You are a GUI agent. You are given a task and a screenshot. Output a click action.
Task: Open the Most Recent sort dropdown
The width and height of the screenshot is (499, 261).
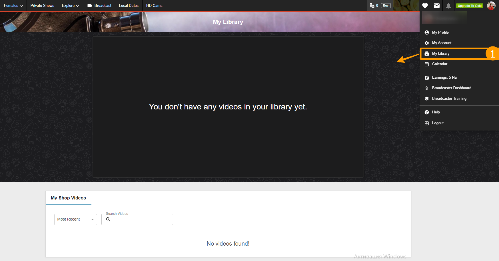(75, 219)
